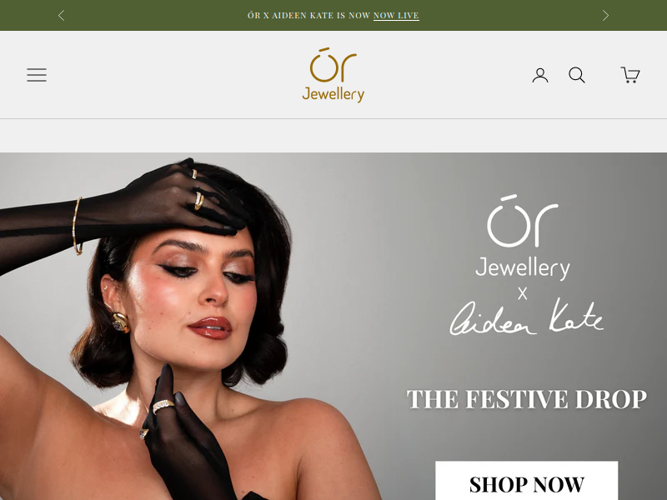Show next announcement with right arrow

(605, 16)
